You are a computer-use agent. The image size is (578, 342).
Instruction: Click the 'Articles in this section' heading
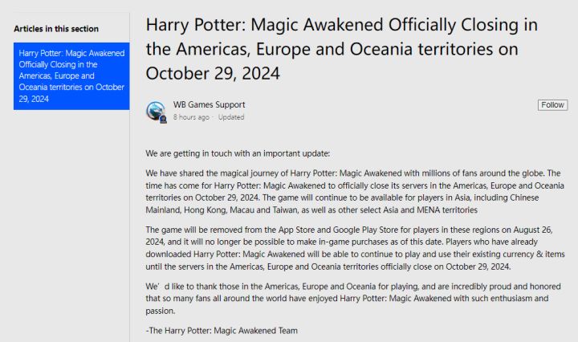click(x=56, y=28)
